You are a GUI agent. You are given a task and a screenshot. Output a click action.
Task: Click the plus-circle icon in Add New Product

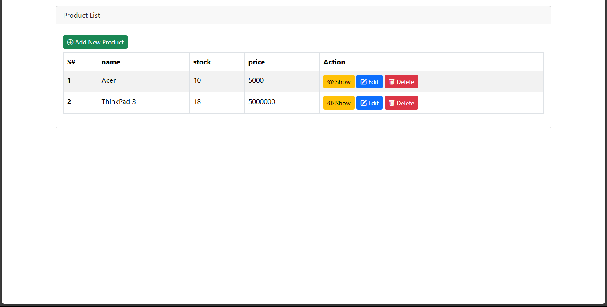[70, 42]
